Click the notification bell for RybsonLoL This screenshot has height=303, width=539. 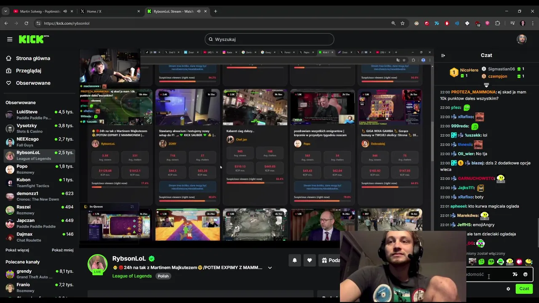click(294, 260)
